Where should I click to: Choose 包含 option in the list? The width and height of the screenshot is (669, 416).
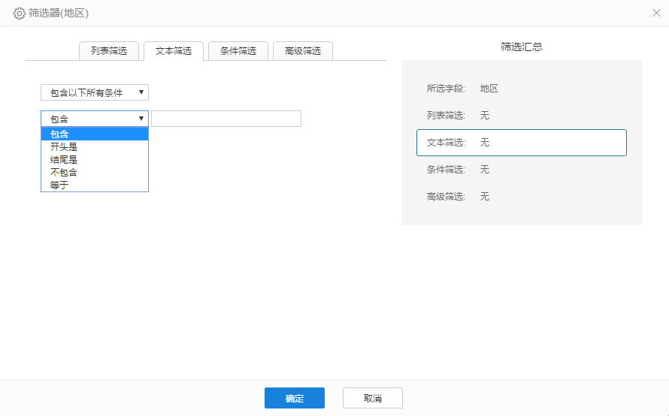click(95, 134)
